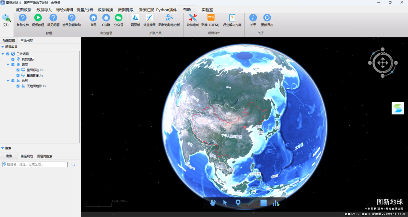The height and width of the screenshot is (217, 408).
Task: Collapse the 搜索 panel section
Action: click(3, 148)
